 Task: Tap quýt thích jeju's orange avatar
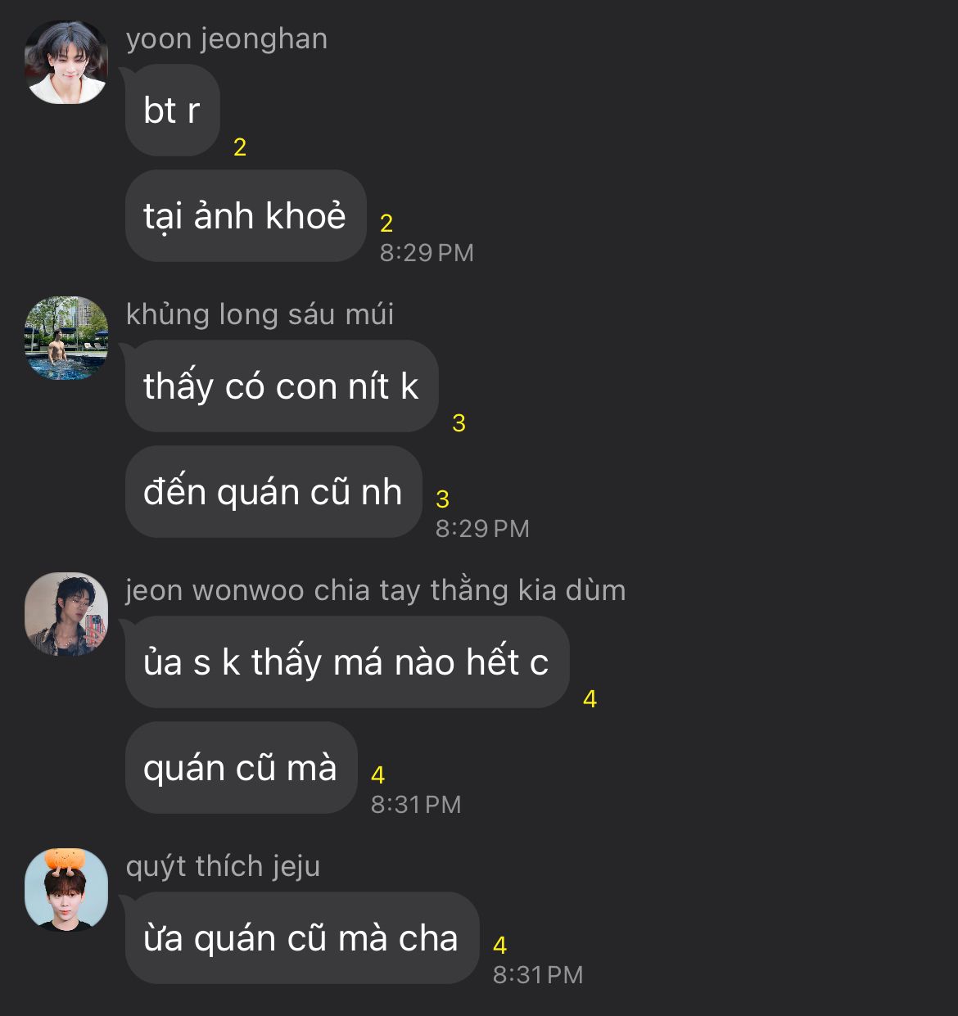tap(66, 890)
